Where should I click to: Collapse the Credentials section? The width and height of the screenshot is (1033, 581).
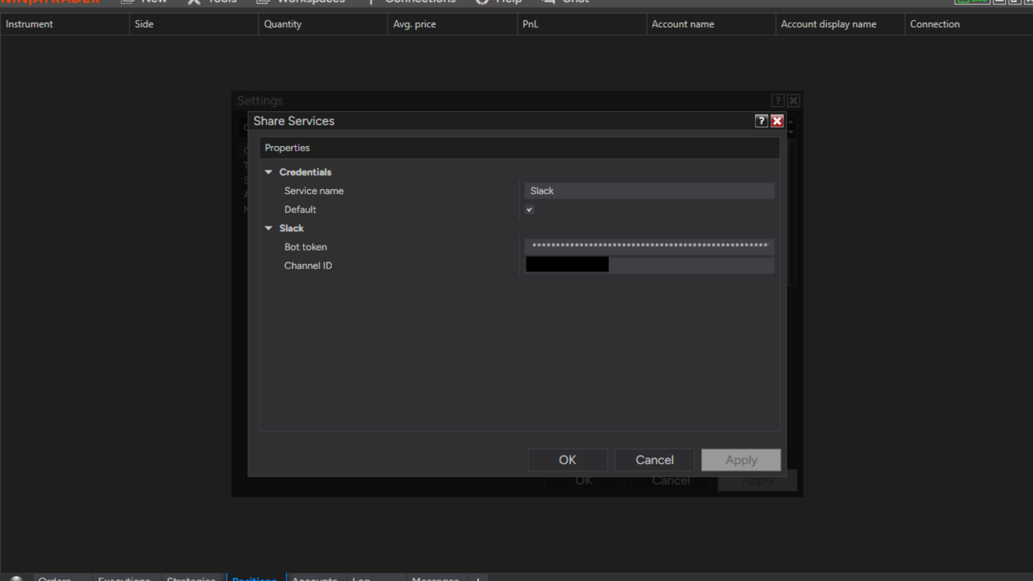pyautogui.click(x=269, y=172)
